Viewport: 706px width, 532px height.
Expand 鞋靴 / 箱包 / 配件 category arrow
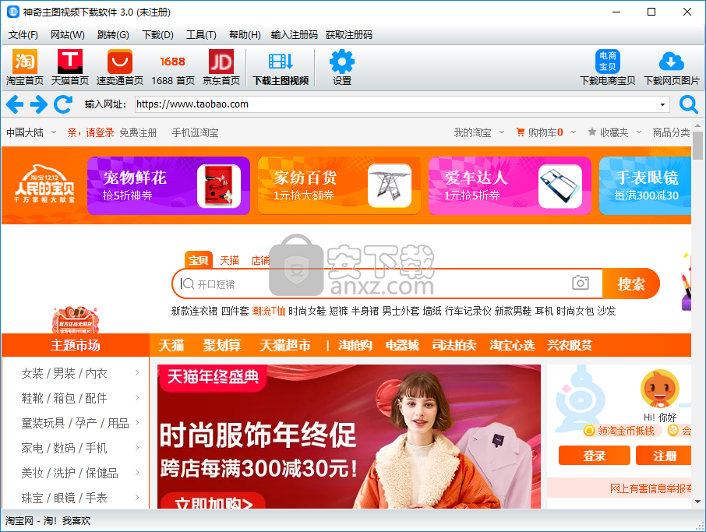(x=137, y=398)
